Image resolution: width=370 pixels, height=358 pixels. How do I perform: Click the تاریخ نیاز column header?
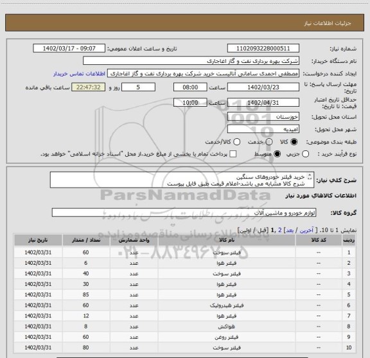(x=38, y=240)
